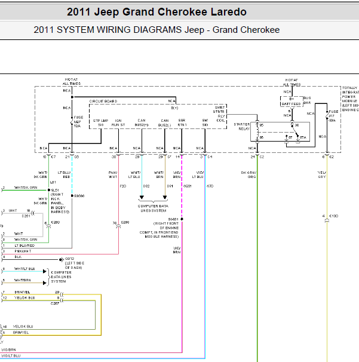Select the "YEL/DK BLU" row at pin 10
Screen dimensions: 359x362
click(x=23, y=326)
